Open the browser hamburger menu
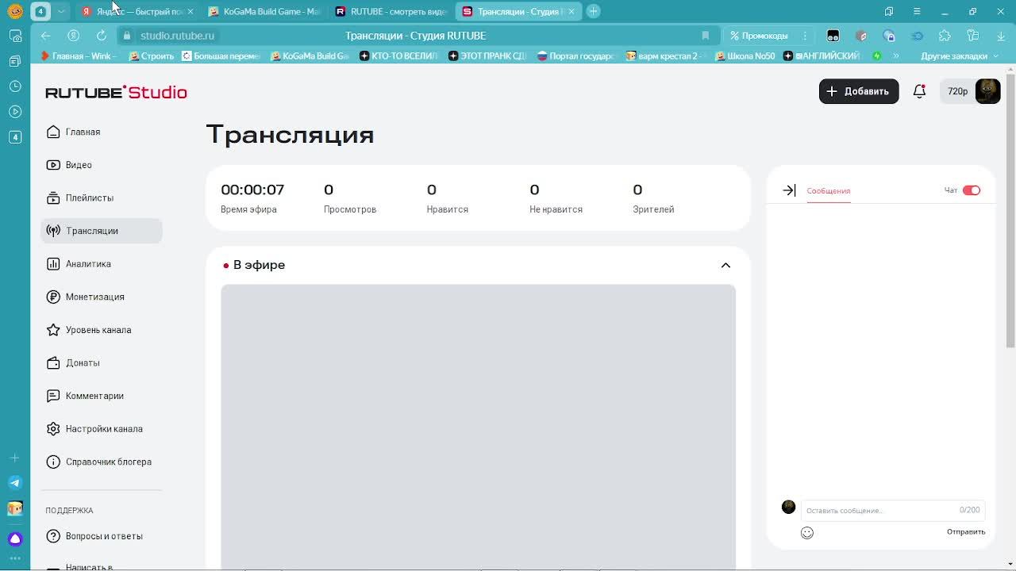 coord(917,11)
